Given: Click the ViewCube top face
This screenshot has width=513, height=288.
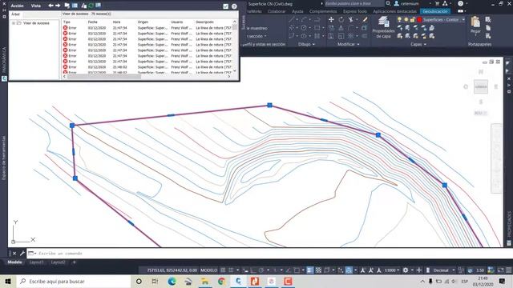Looking at the screenshot, I should click(481, 87).
